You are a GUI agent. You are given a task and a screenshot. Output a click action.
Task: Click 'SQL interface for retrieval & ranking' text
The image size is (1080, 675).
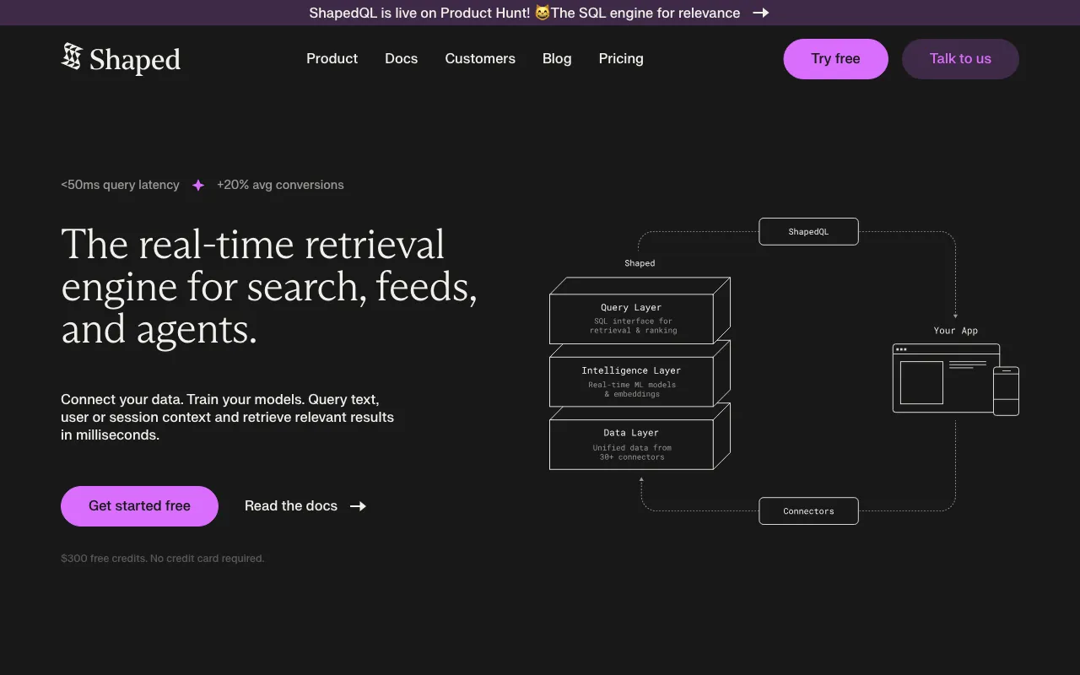click(633, 326)
